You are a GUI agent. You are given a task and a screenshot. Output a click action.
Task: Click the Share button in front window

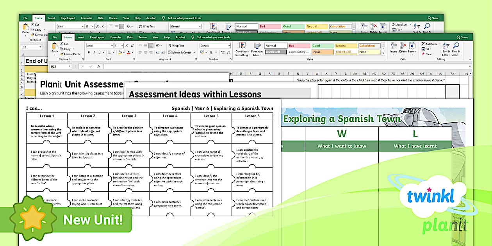coord(462,37)
